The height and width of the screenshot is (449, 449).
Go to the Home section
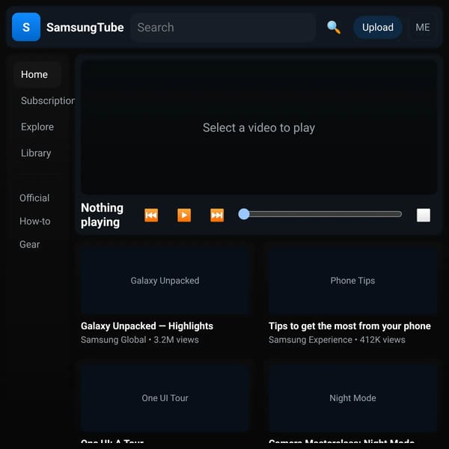37,74
